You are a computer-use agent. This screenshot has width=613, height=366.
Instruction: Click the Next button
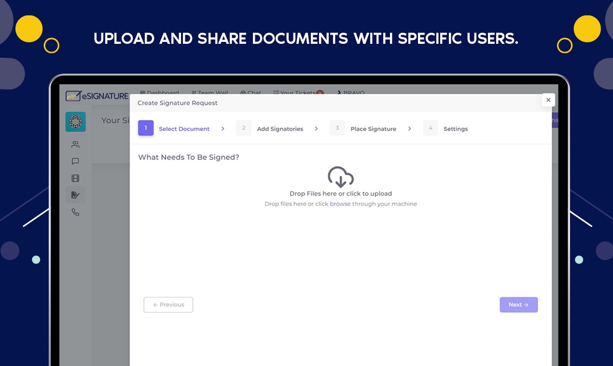coord(519,305)
